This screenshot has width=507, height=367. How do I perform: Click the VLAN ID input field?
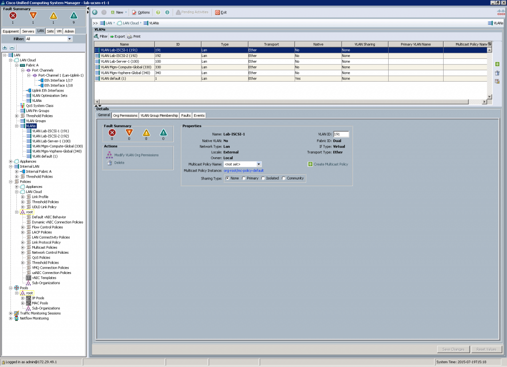tap(341, 135)
